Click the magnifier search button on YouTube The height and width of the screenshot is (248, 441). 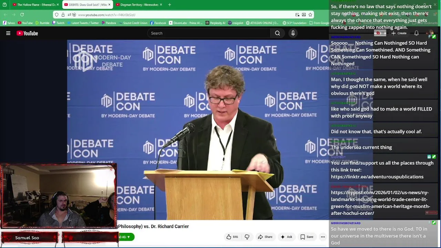(x=277, y=33)
